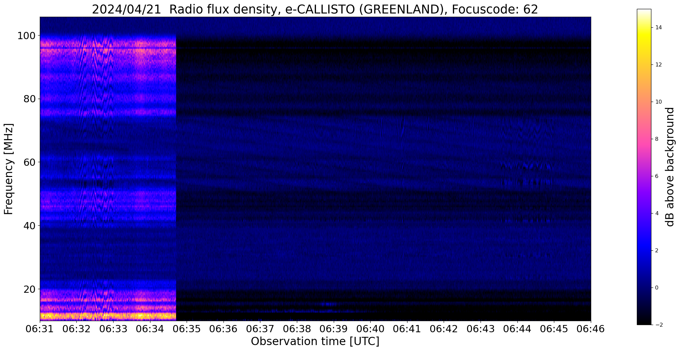Viewport: 680px width, 351px height.
Task: Click the colorbar 8 dB tick label
Action: (x=657, y=139)
